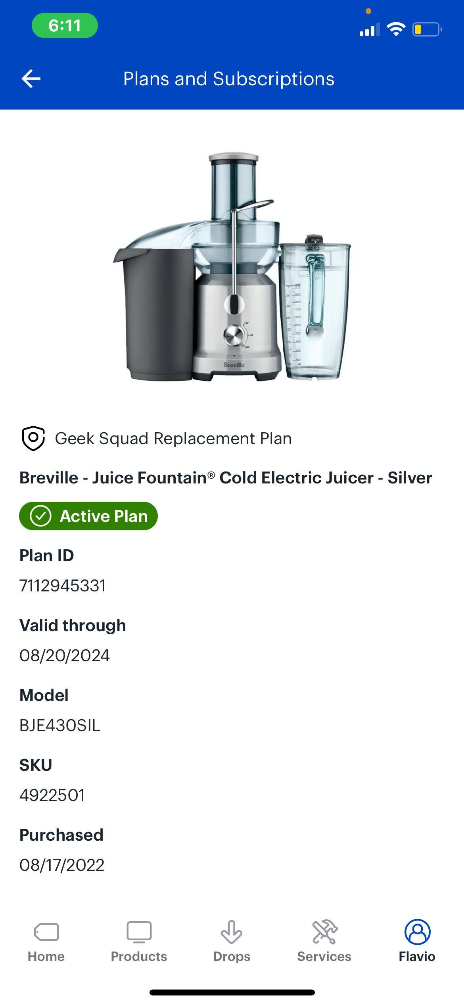The image size is (464, 1005).
Task: Tap the Home tag icon
Action: [x=46, y=932]
